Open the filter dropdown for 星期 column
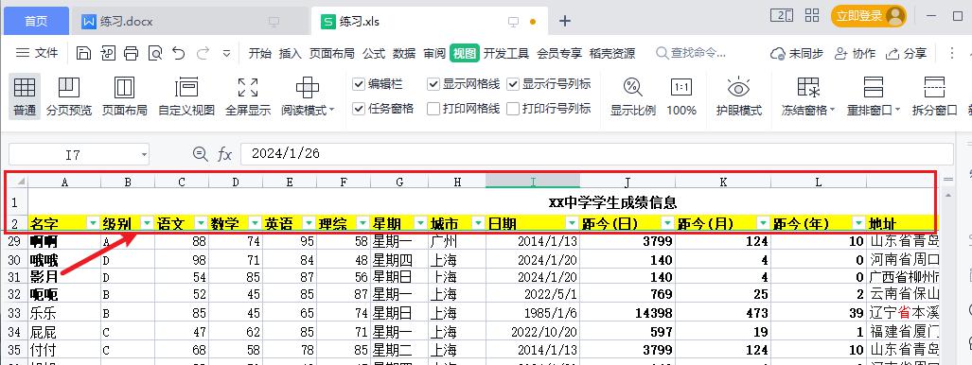The height and width of the screenshot is (365, 972). (420, 223)
